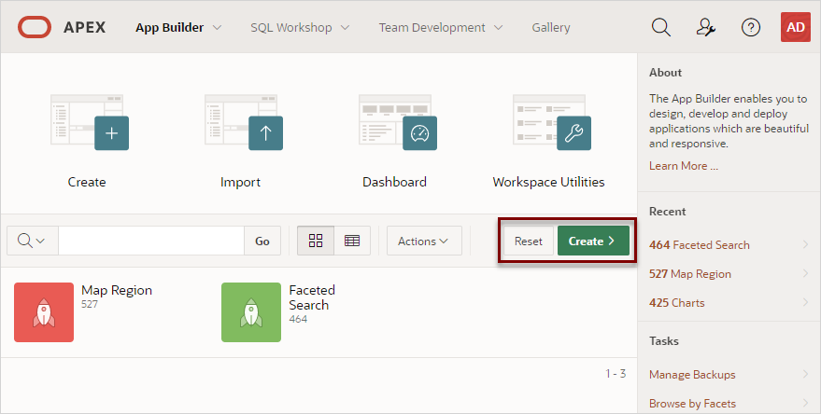Screen dimensions: 821x414
Task: Click the Oracle APEX logo
Action: pos(62,27)
